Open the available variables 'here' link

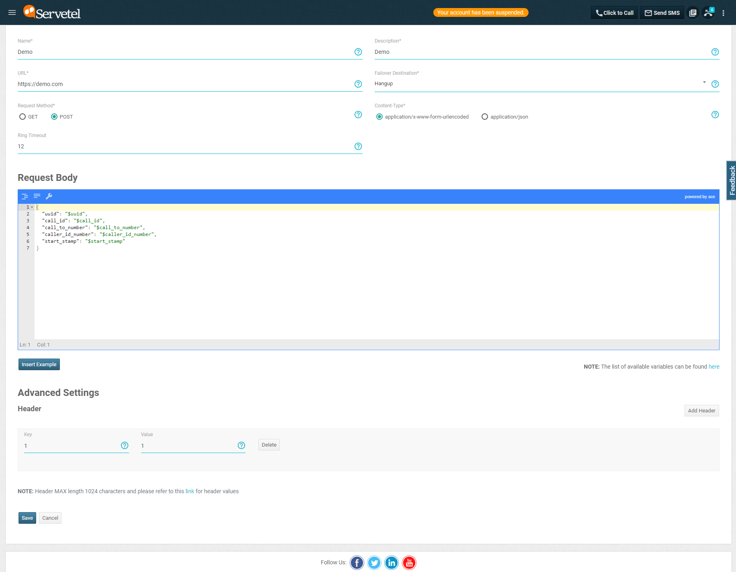(714, 367)
